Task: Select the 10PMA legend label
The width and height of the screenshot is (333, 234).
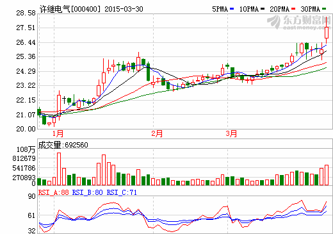Action: tap(249, 9)
